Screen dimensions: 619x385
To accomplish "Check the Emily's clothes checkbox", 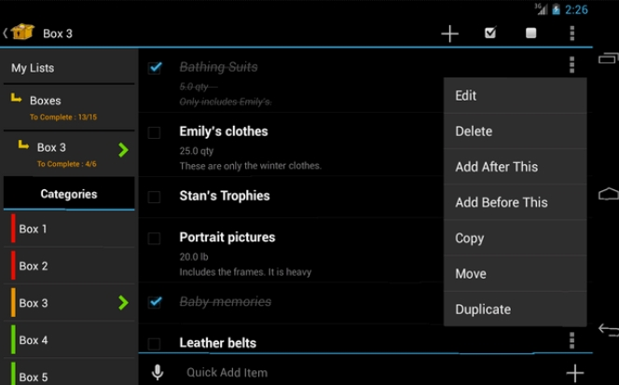I will [154, 132].
